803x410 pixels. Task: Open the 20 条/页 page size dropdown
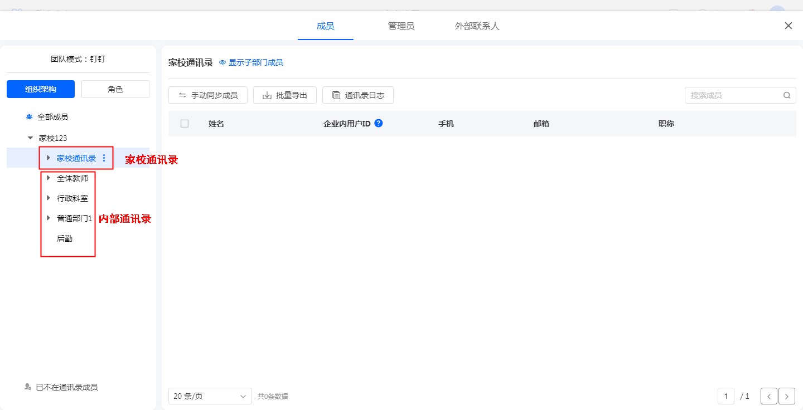click(210, 396)
